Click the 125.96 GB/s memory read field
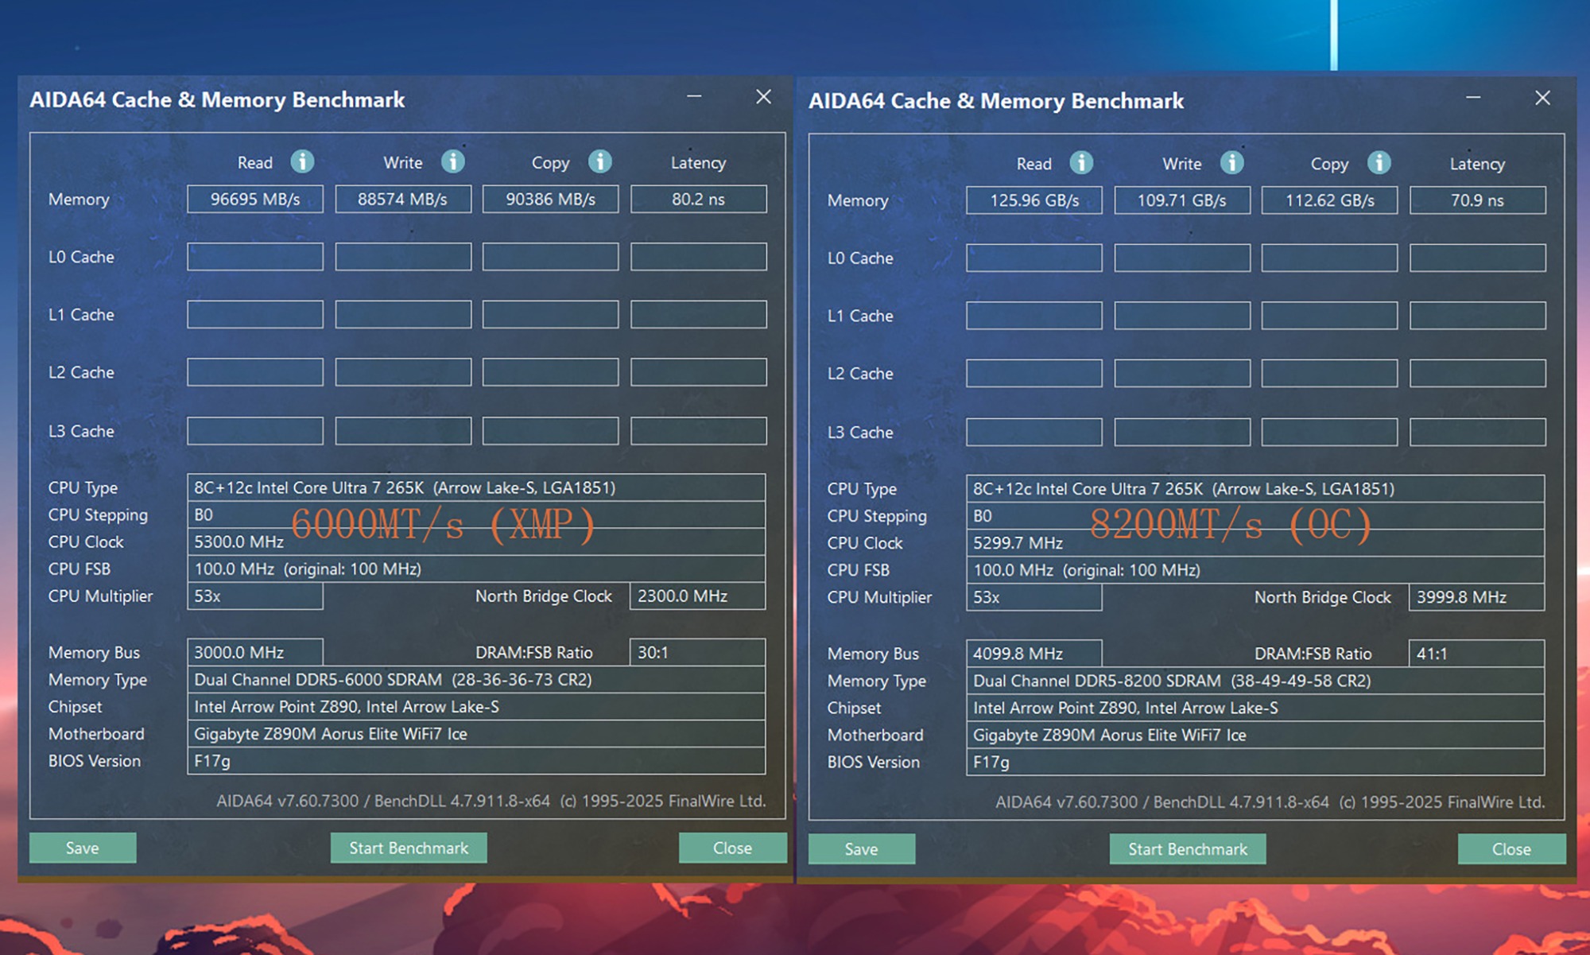The image size is (1590, 955). click(x=1034, y=200)
